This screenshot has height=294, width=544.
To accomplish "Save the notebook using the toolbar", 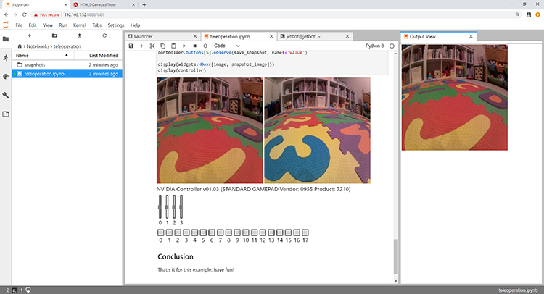I will click(131, 46).
